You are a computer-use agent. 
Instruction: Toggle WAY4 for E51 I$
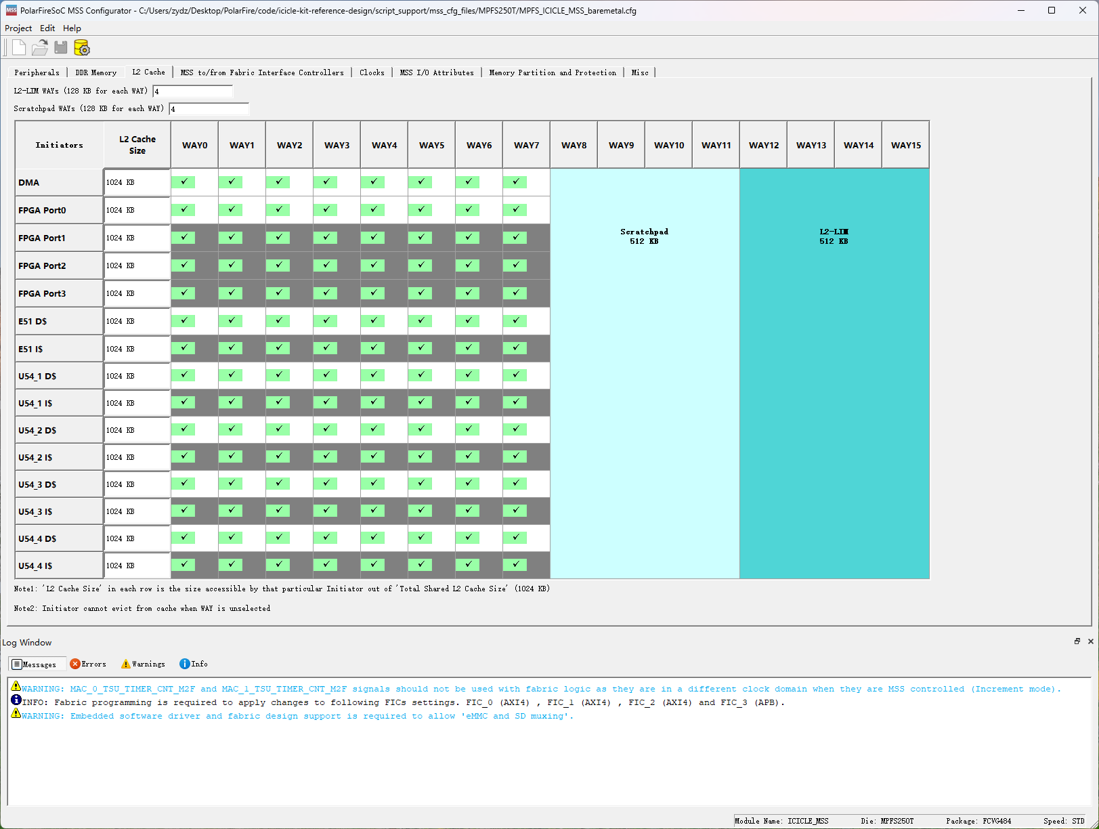click(x=373, y=348)
